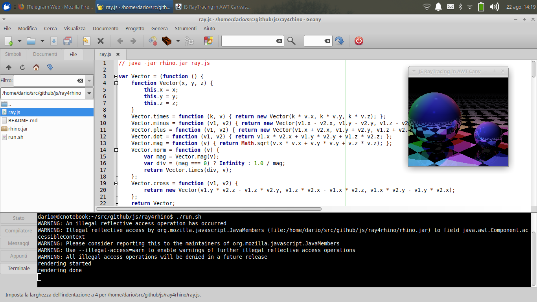Open the Strumenti menu
This screenshot has width=537, height=302.
pyautogui.click(x=186, y=28)
